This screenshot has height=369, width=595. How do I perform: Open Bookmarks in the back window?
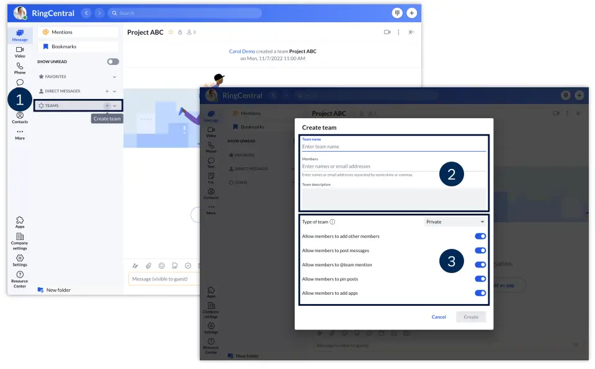pyautogui.click(x=78, y=46)
